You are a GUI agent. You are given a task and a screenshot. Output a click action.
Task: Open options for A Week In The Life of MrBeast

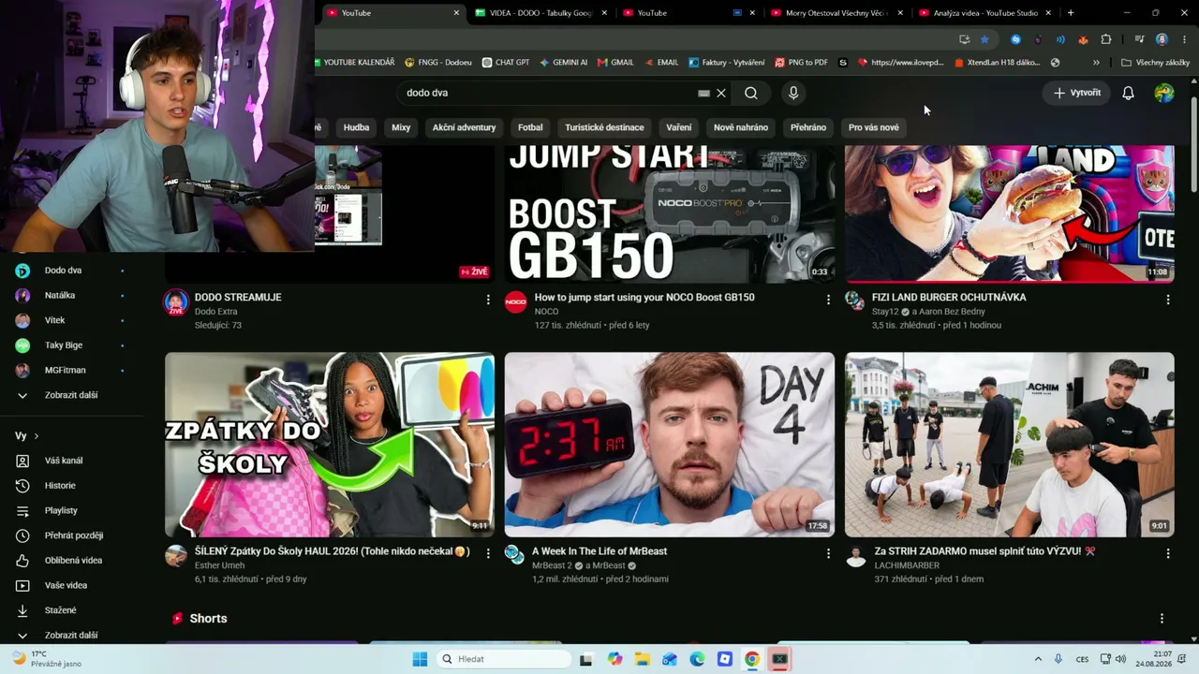pos(828,553)
